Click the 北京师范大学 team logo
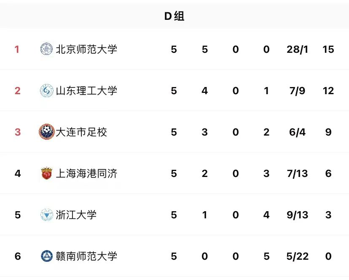The image size is (349, 280). pos(47,49)
